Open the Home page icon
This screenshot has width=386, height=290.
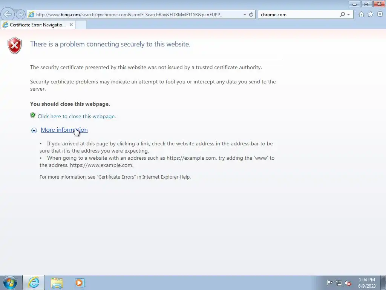click(x=361, y=14)
